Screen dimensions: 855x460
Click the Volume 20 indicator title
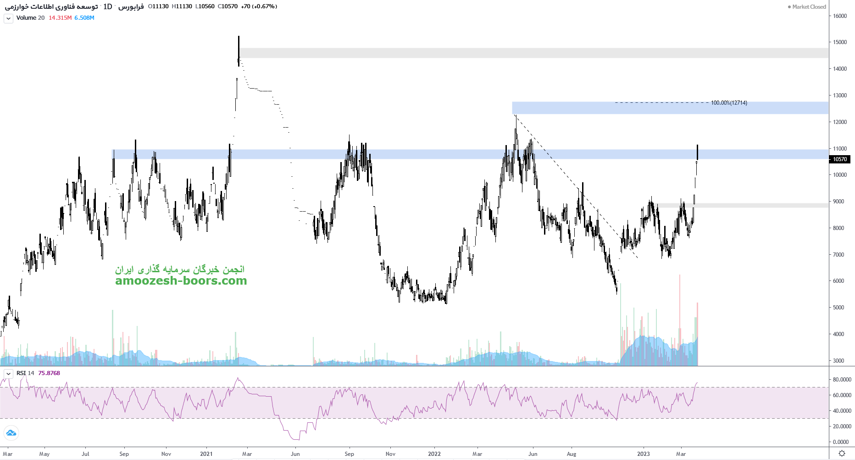coord(30,18)
